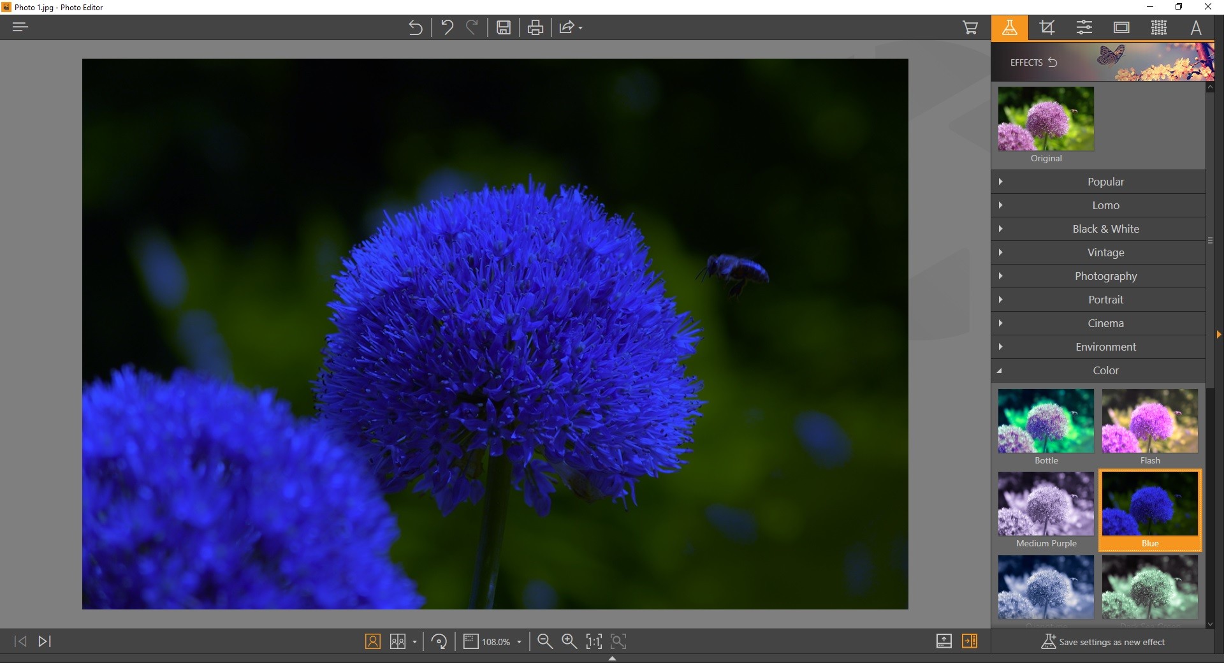This screenshot has width=1224, height=663.
Task: Expand the Vintage effects category
Action: [x=1098, y=252]
